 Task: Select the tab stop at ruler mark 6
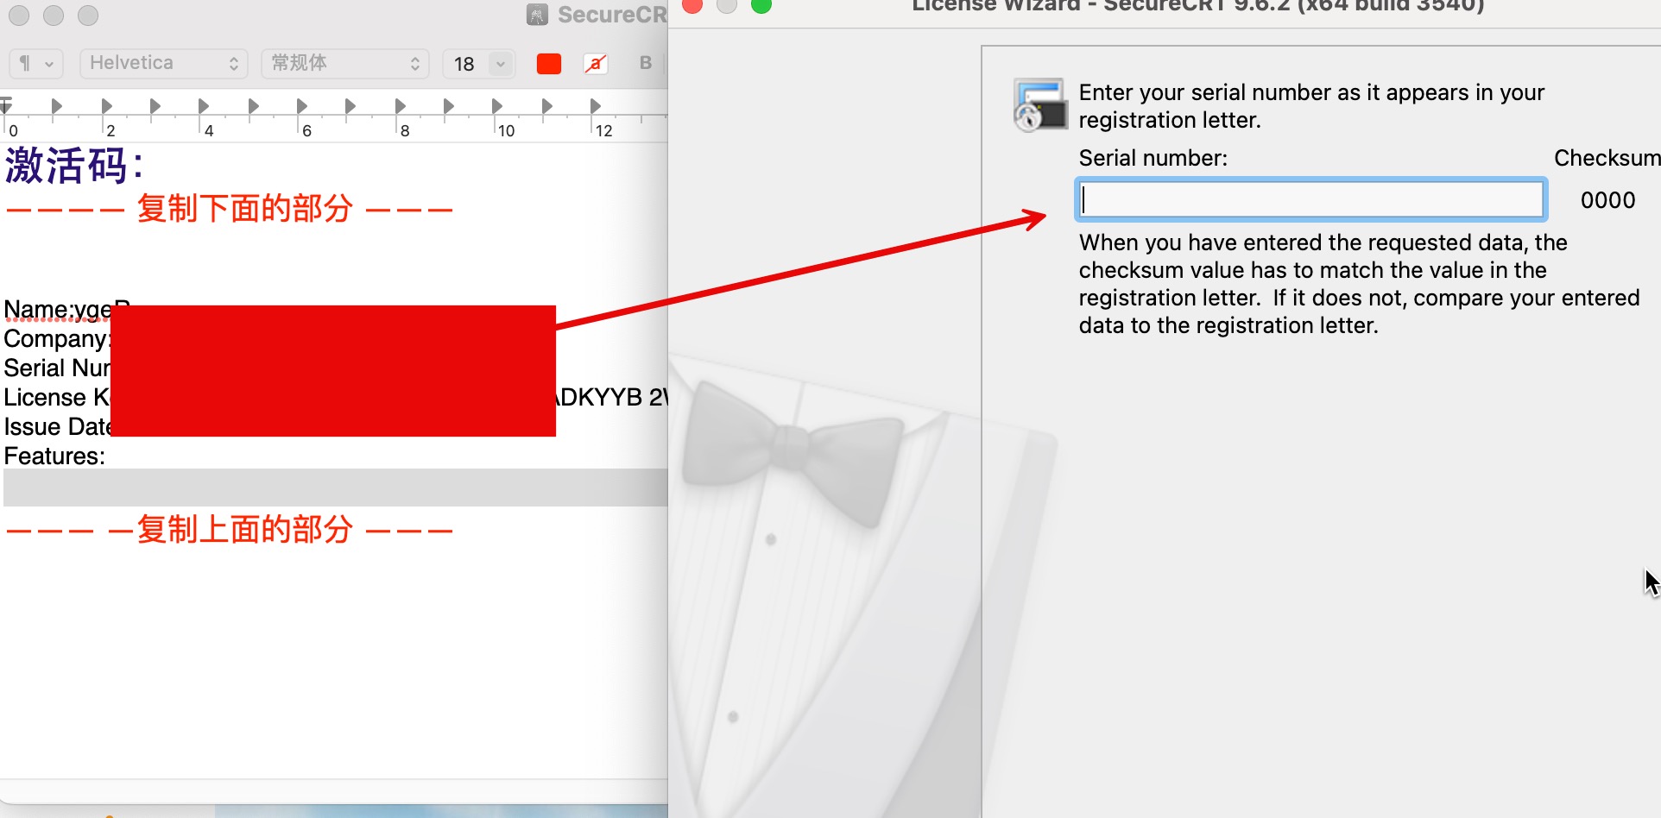coord(301,106)
